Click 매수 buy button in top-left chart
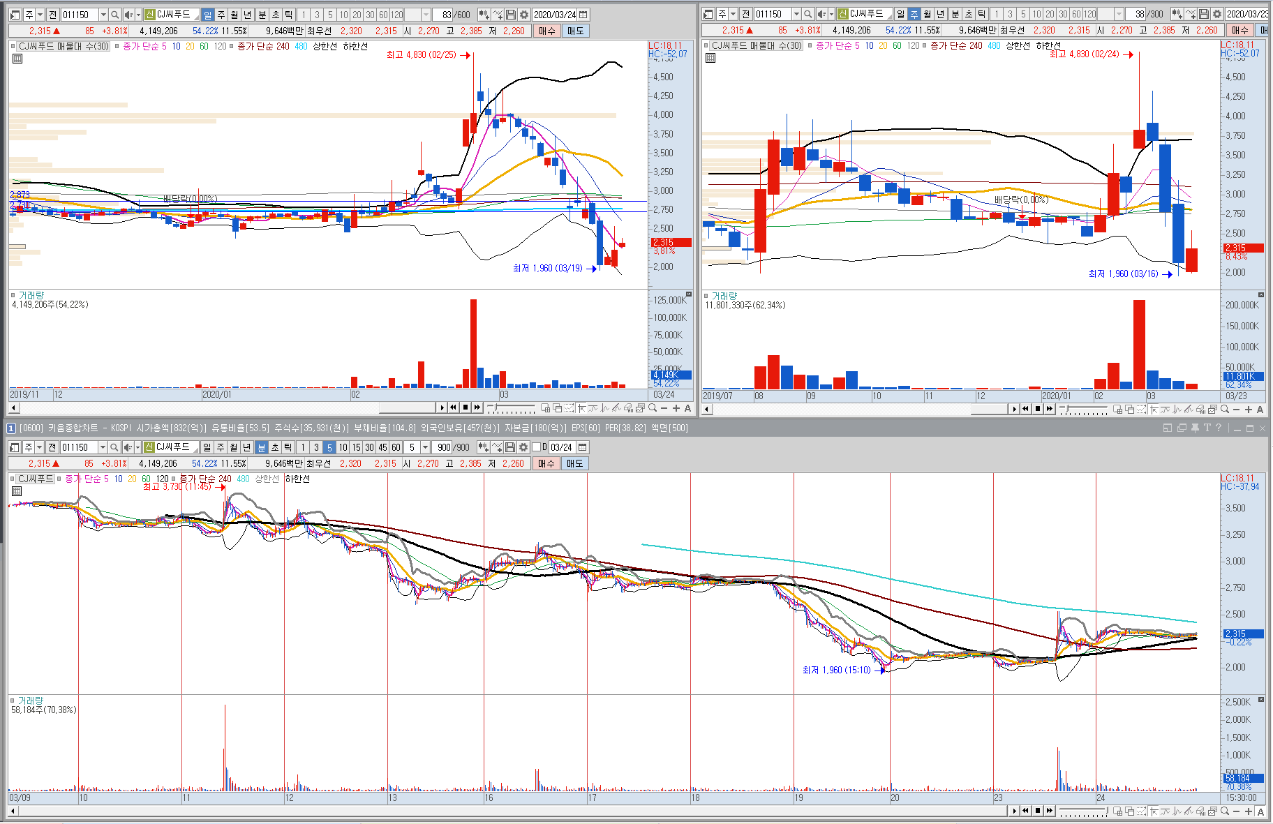This screenshot has height=824, width=1273. click(546, 31)
